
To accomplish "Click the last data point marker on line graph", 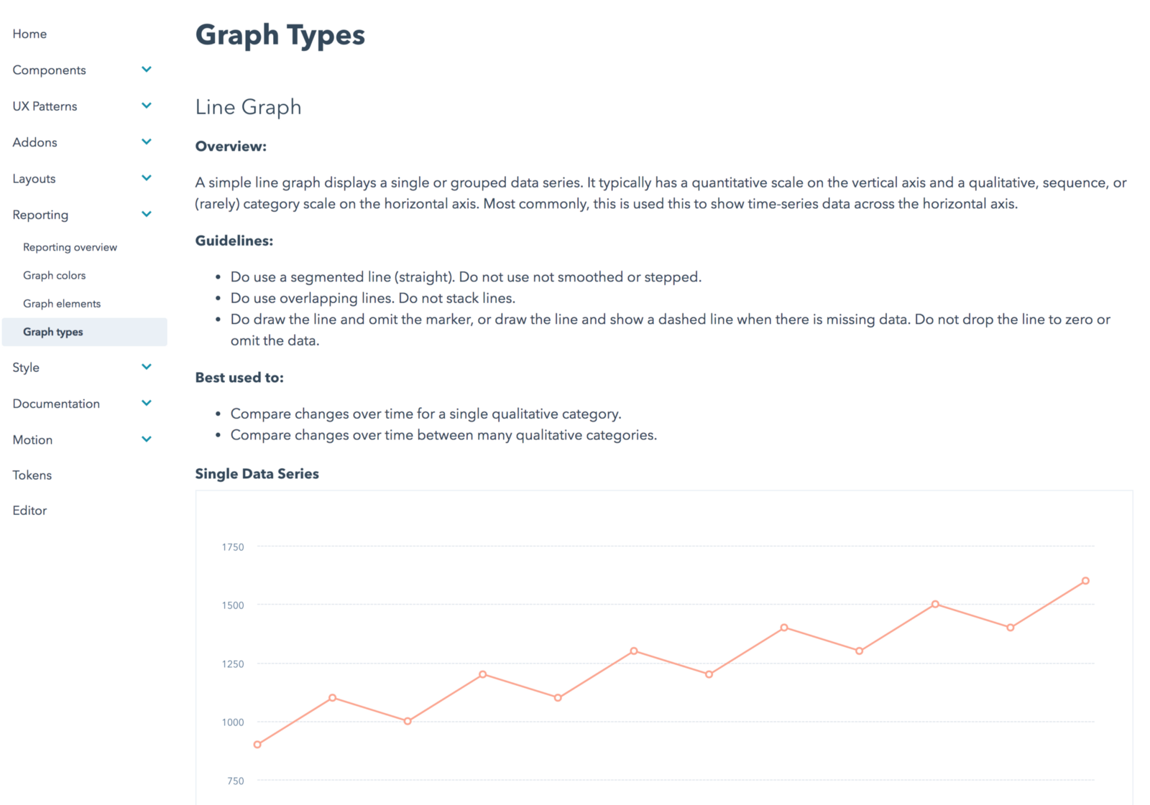I will [1085, 581].
